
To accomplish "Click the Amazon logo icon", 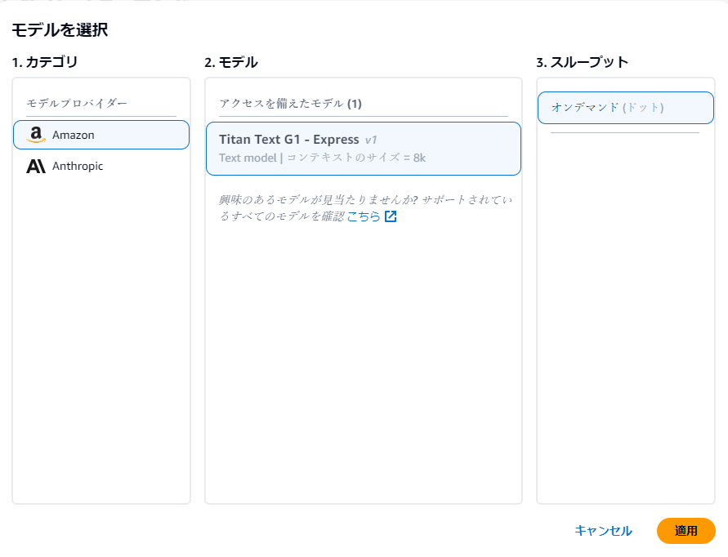I will [x=36, y=135].
